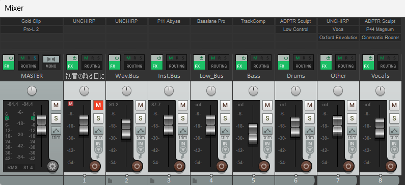Click the Vocals volume fader
405x185 pixels.
tap(380, 128)
